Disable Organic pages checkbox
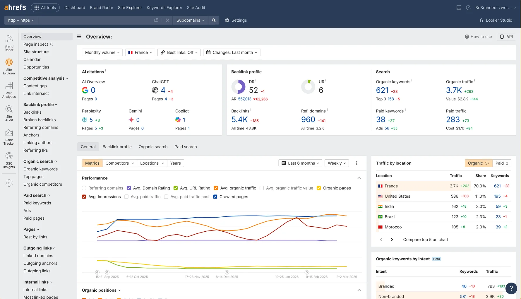 [319, 188]
